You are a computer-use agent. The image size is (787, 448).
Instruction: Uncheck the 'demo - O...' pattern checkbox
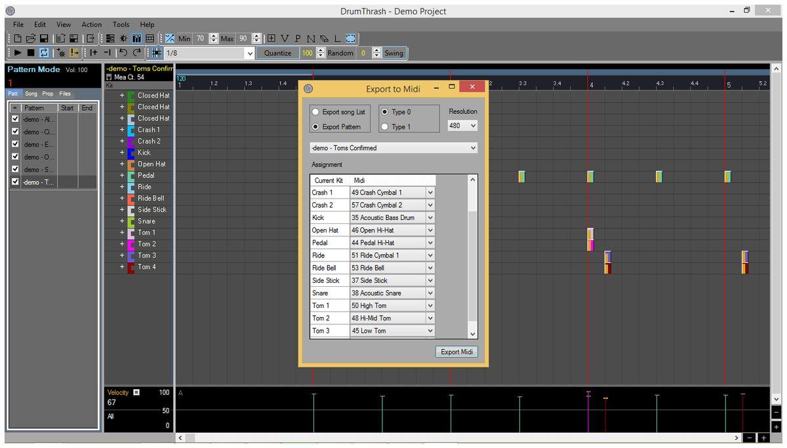pyautogui.click(x=16, y=157)
